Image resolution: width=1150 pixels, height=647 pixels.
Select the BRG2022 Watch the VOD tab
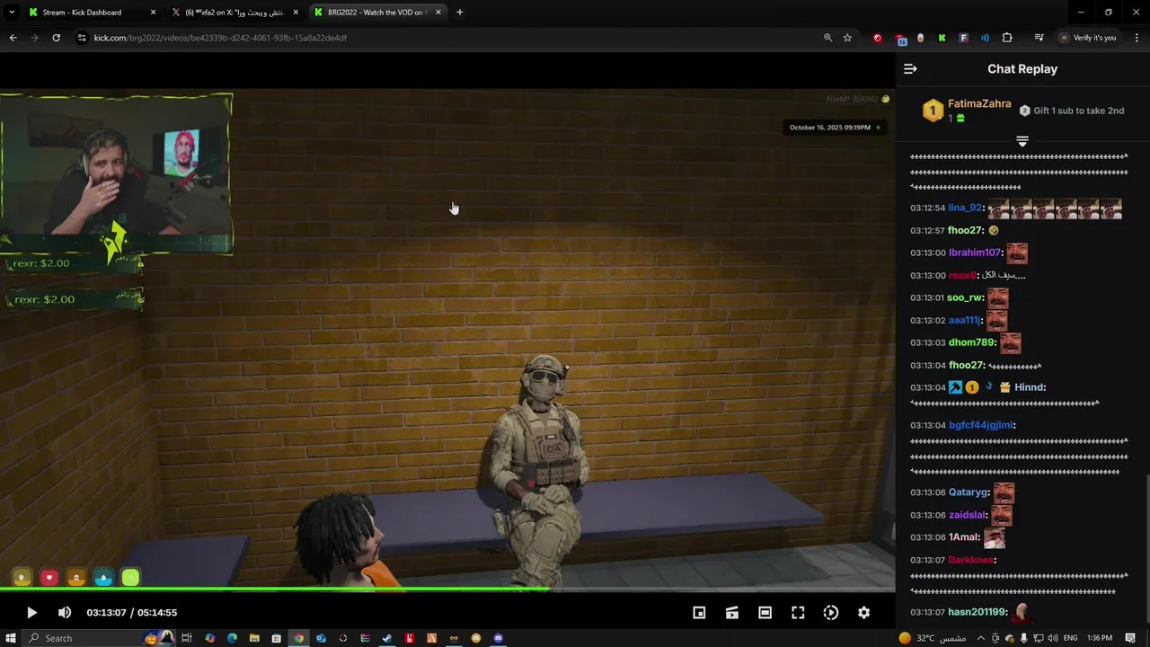click(376, 13)
